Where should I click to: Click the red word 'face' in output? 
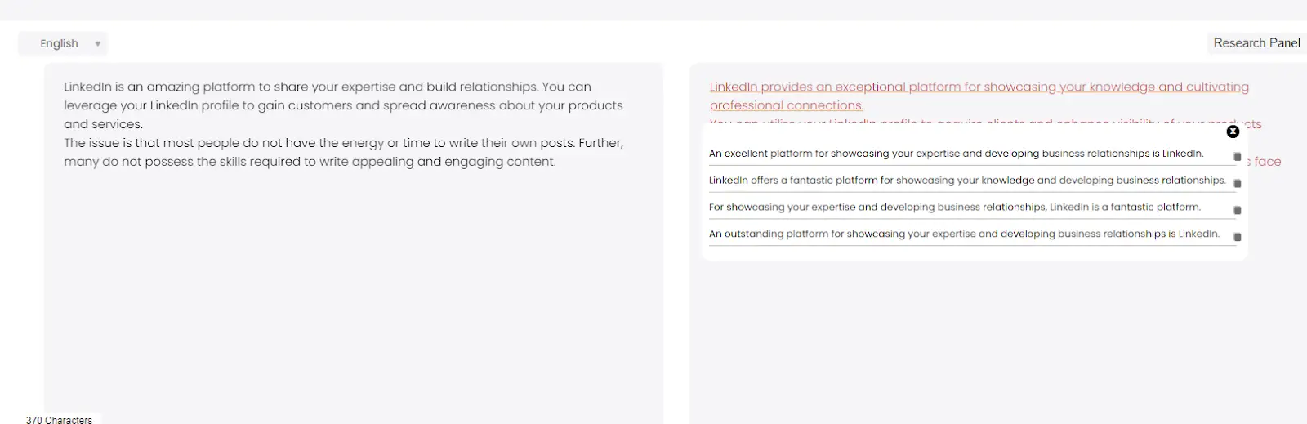pos(1268,162)
